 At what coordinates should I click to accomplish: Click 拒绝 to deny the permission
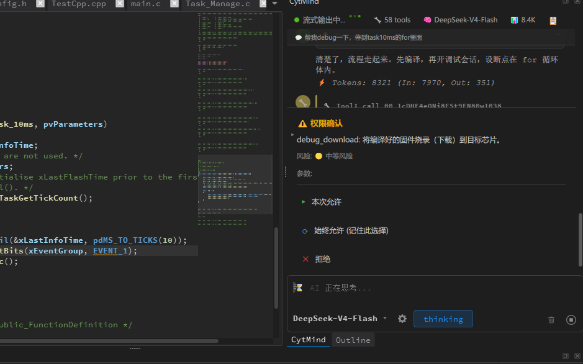coord(322,259)
